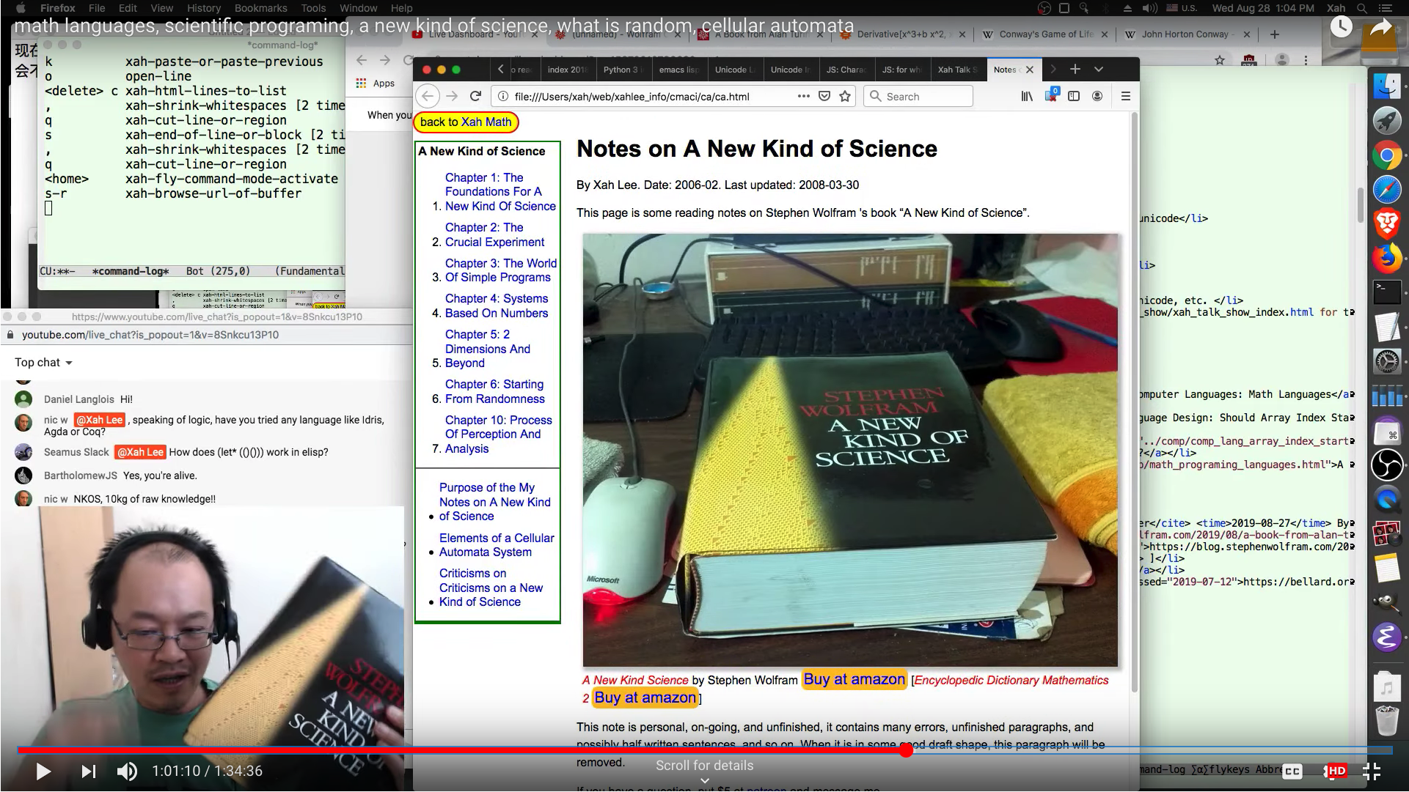Open Chapter 2: The Crucial Experiment link
Screen dimensions: 1409x792
pos(495,234)
